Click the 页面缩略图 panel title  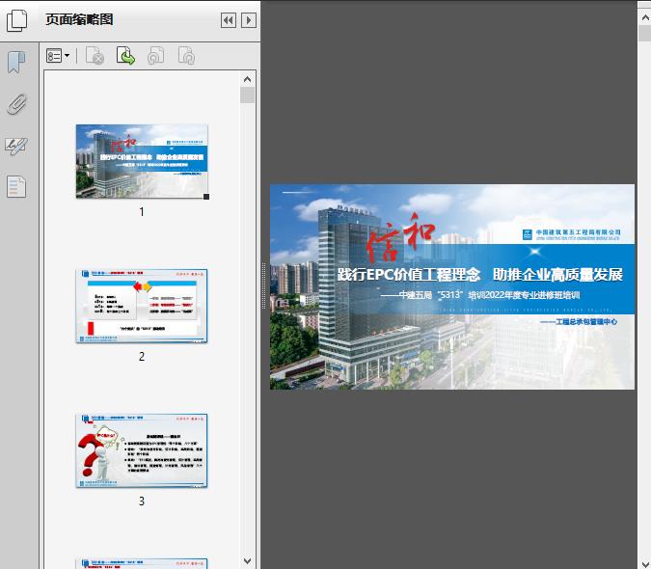tap(79, 19)
